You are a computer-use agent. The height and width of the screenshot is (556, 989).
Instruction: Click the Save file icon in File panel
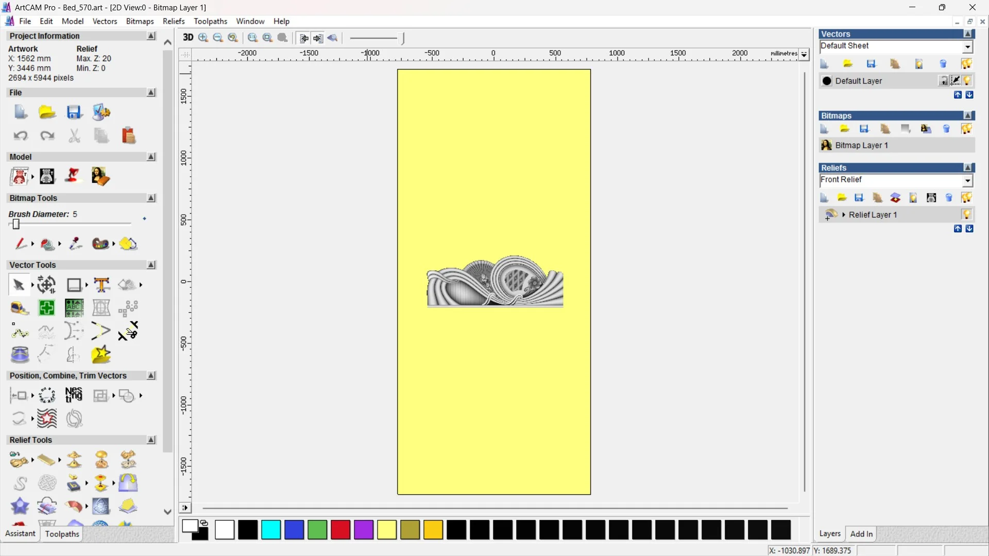pyautogui.click(x=74, y=112)
